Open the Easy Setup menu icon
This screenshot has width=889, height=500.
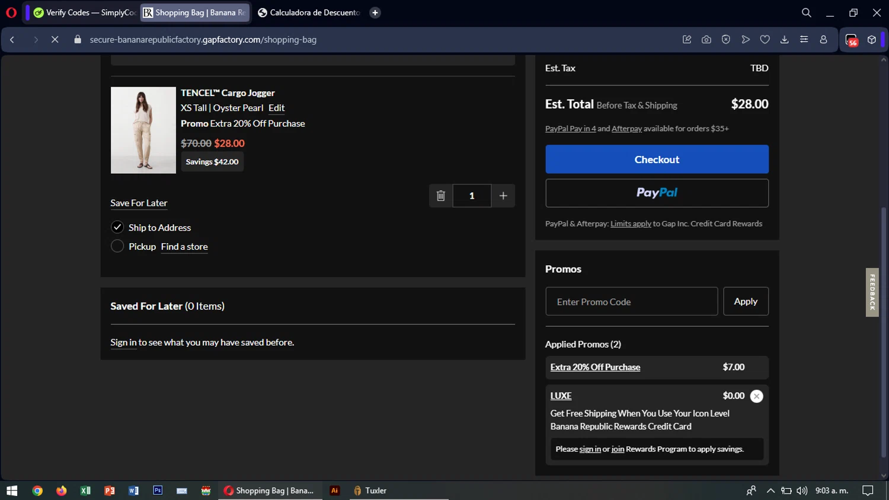(x=804, y=40)
